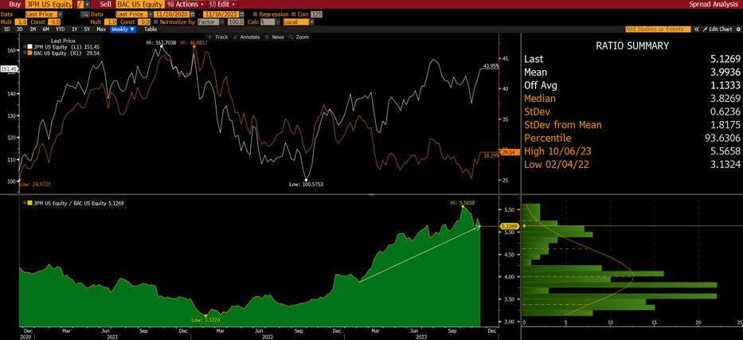
Task: Click the 151.45 left axis price tag
Action: (9, 69)
